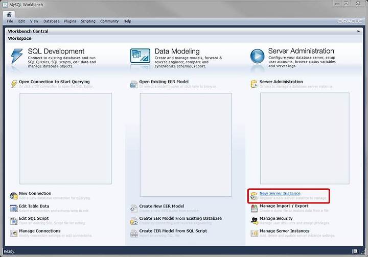Click the Manage Connections link
Viewport: 368px width, 257px height.
pos(40,231)
